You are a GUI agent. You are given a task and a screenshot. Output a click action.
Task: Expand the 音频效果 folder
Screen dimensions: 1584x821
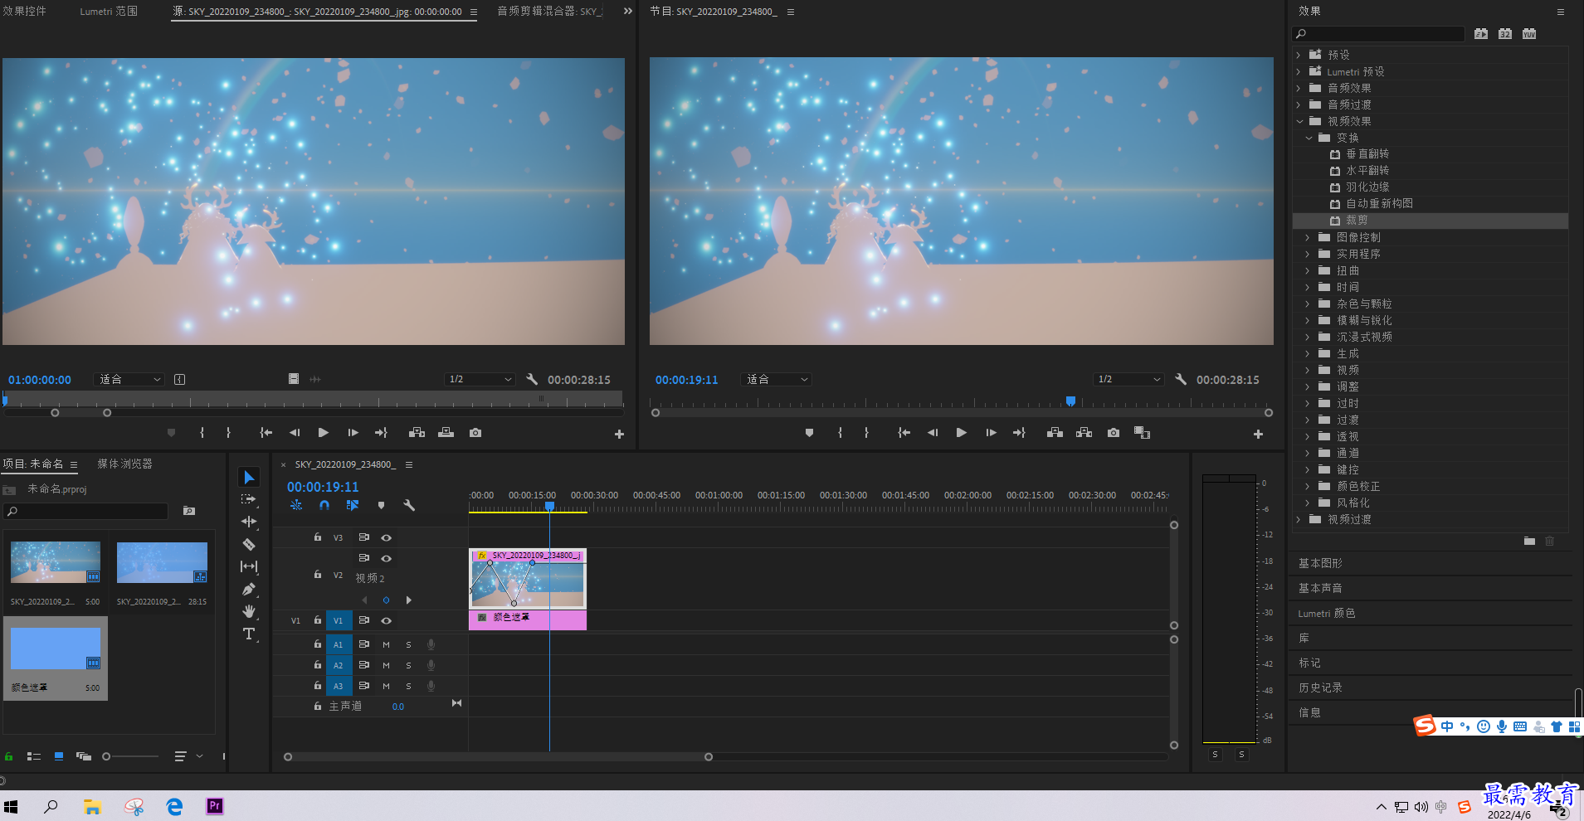point(1299,88)
